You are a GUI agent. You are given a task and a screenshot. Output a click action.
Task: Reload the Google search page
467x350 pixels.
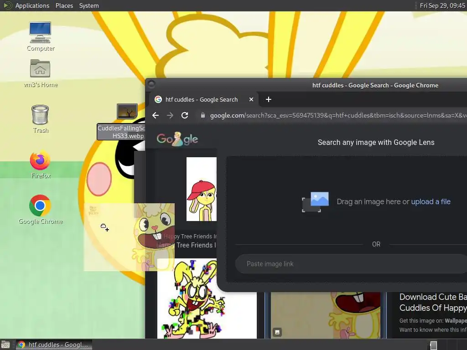click(x=185, y=115)
